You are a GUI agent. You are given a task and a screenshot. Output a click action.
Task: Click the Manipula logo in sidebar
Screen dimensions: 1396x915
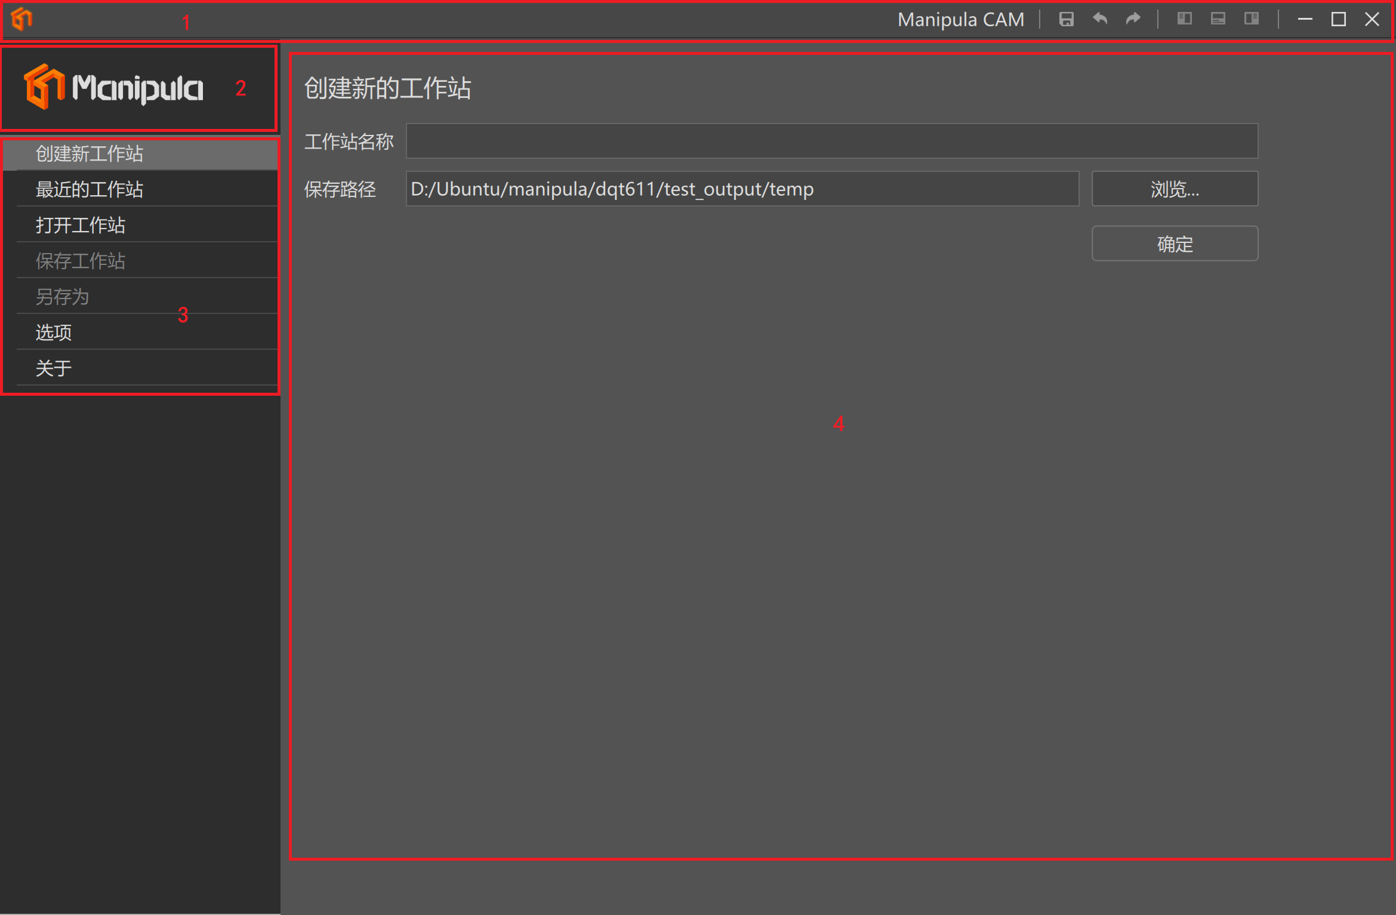tap(113, 88)
